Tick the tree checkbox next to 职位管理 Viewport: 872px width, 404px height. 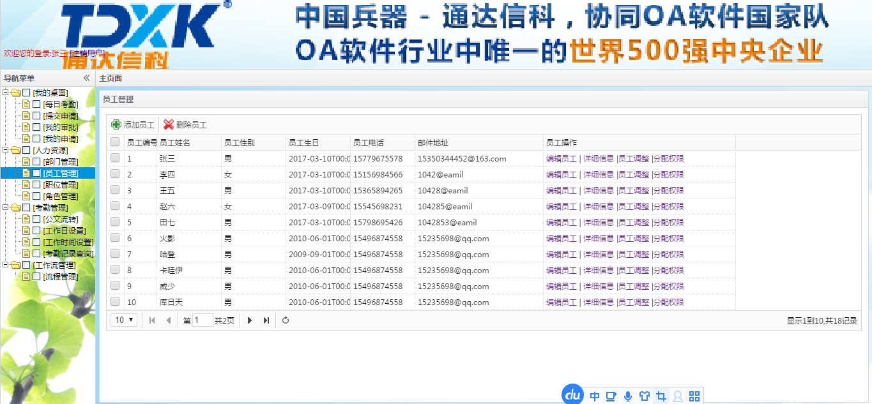coord(36,185)
